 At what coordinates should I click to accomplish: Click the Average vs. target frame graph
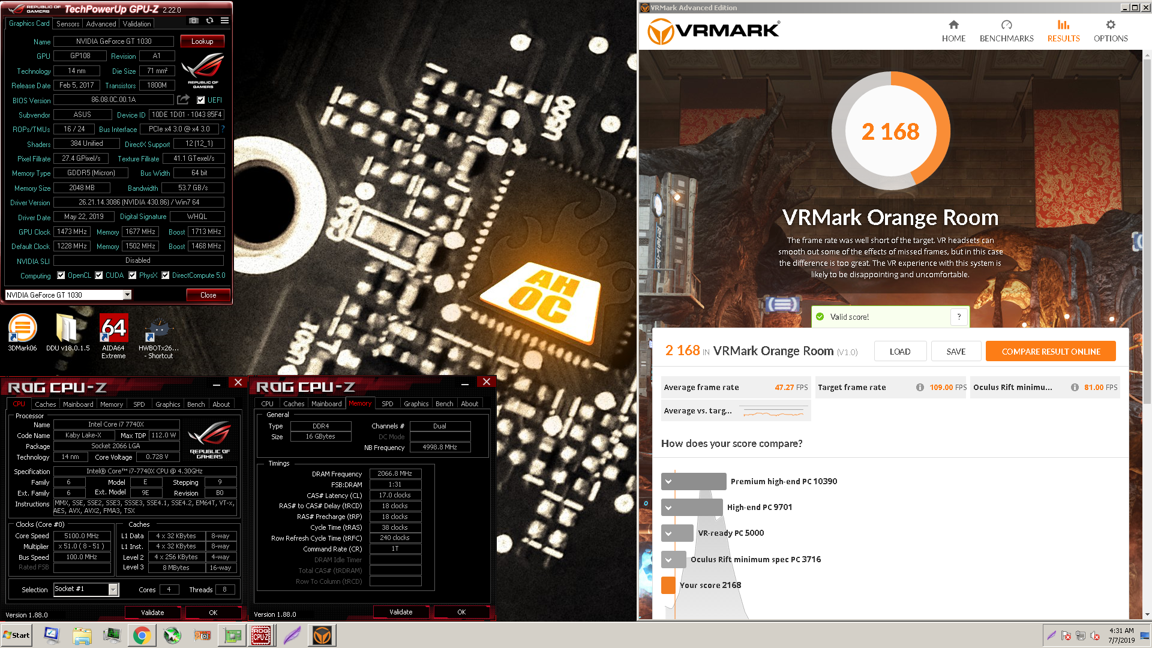click(773, 412)
